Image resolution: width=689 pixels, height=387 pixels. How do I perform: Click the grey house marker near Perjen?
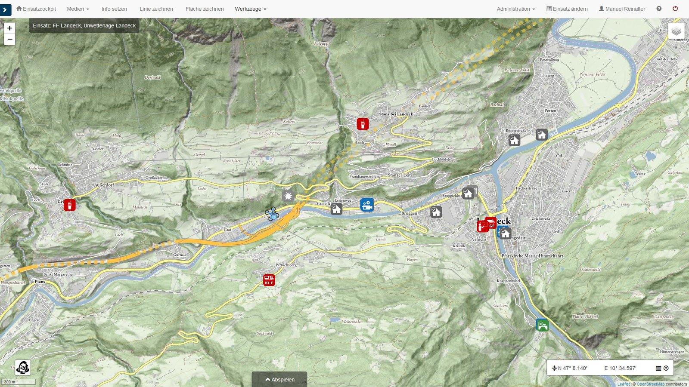542,135
